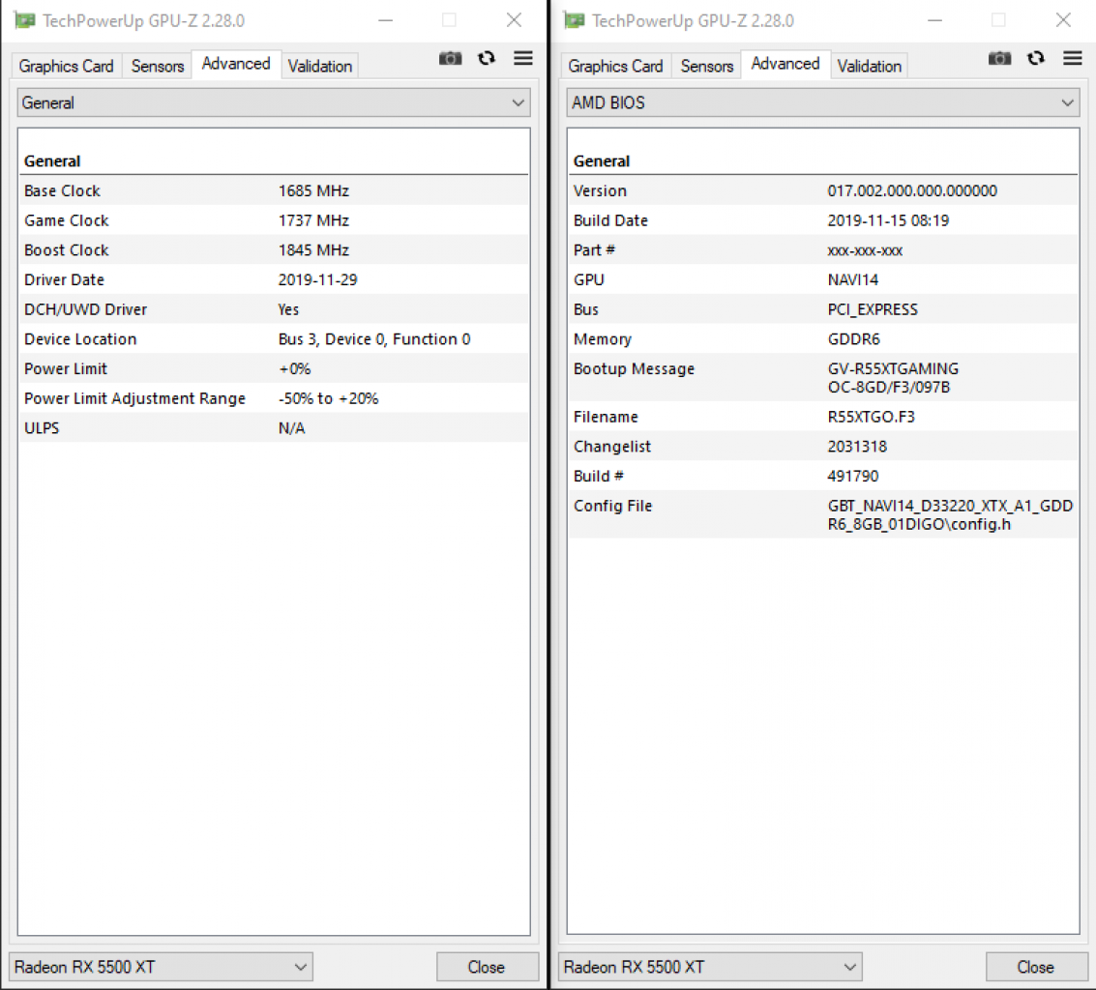
Task: Click the General section header in right window
Action: [x=602, y=161]
